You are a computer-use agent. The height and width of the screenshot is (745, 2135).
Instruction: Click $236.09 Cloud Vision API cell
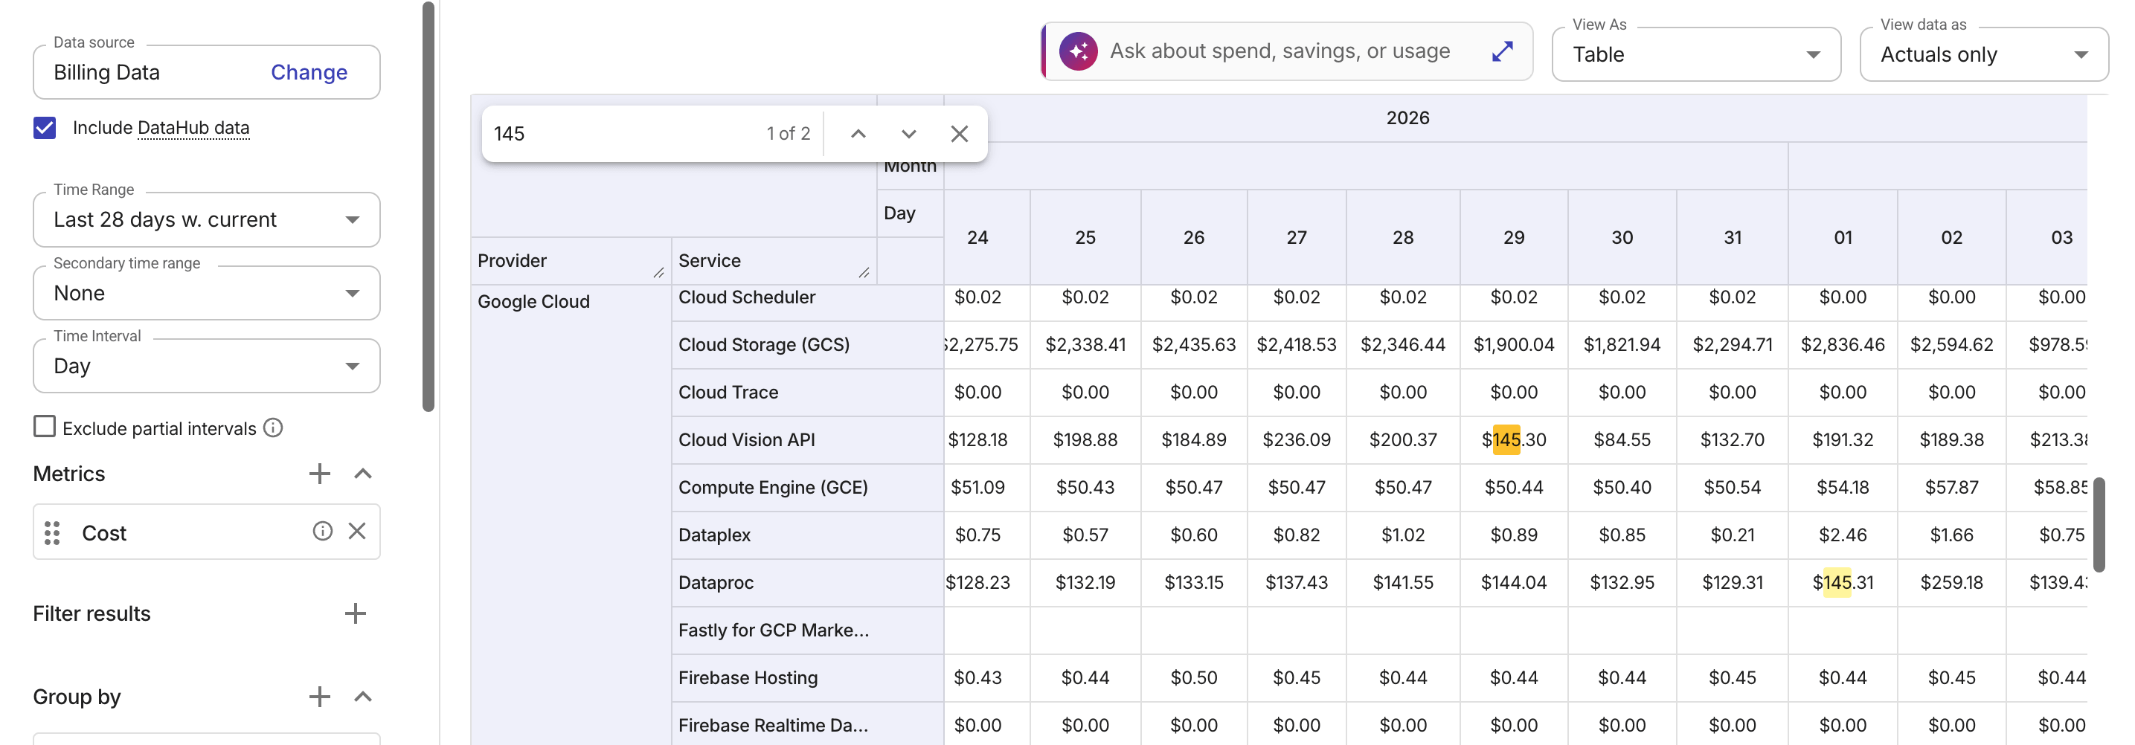[x=1296, y=440]
